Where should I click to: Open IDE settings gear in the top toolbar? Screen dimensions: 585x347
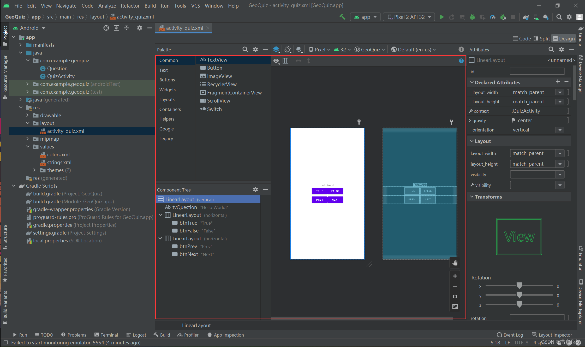pos(569,17)
